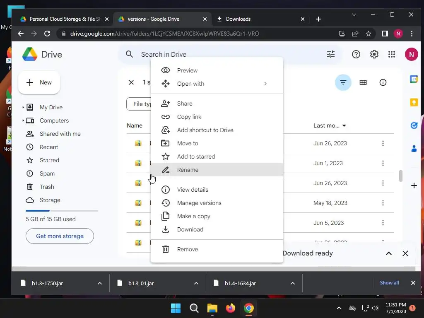
Task: Reload the page with refresh button
Action: [47, 34]
